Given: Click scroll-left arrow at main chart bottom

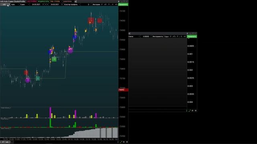Looking at the screenshot, I should pyautogui.click(x=124, y=142).
